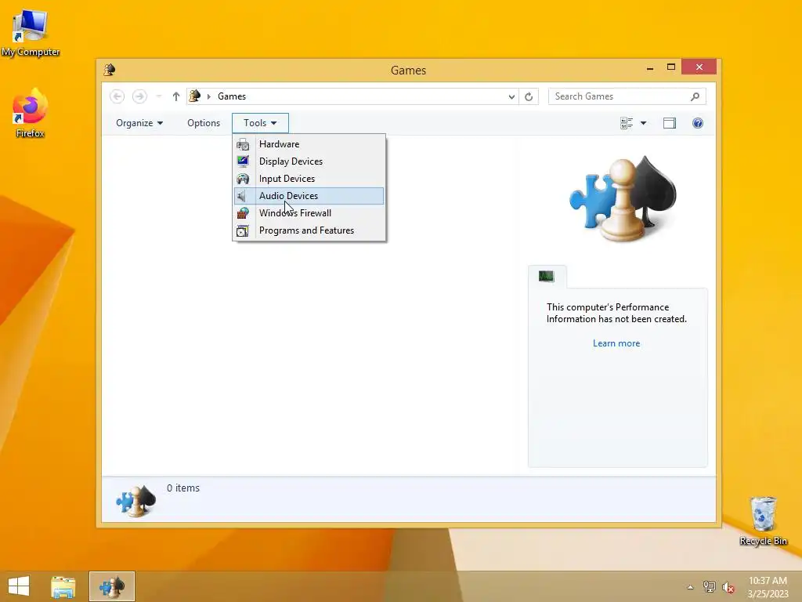Expand the Organize dropdown
This screenshot has height=602, width=802.
point(139,123)
